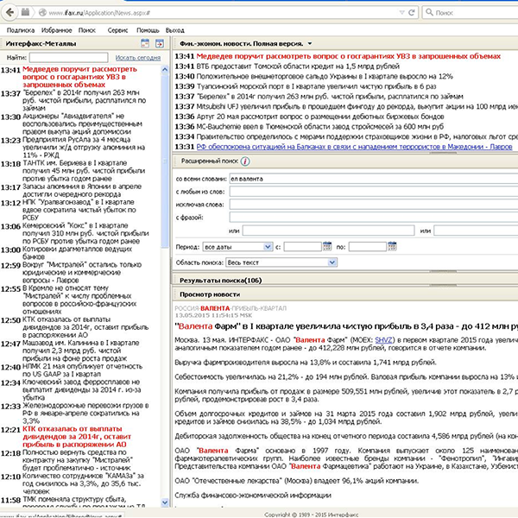The width and height of the screenshot is (518, 518).
Task: Click the 'с:' start date field
Action: pos(302,246)
